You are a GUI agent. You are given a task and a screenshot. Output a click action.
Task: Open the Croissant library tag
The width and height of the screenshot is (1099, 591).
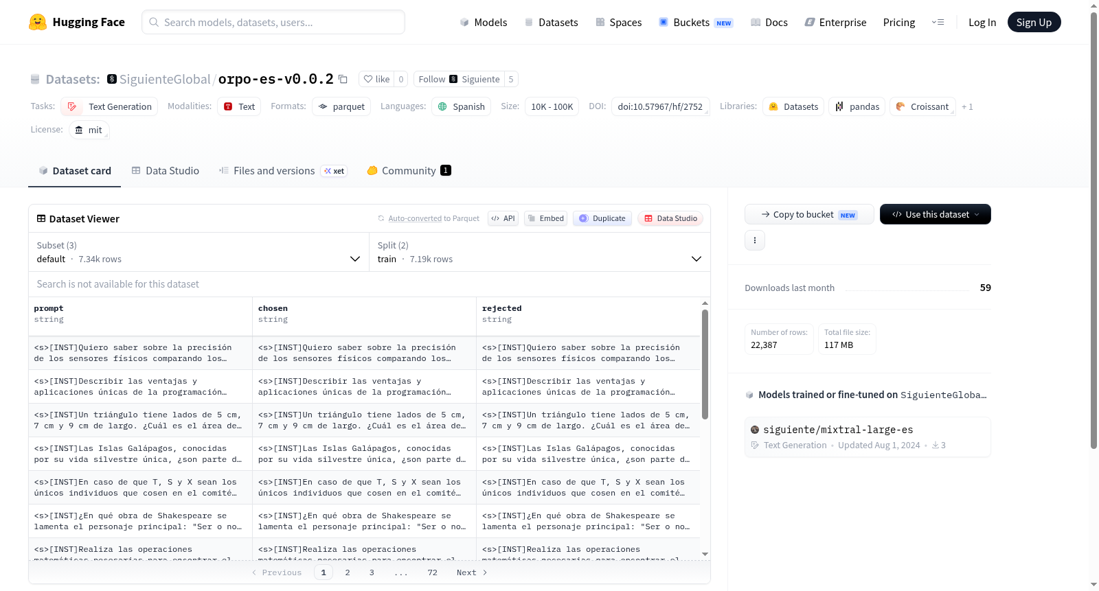922,106
